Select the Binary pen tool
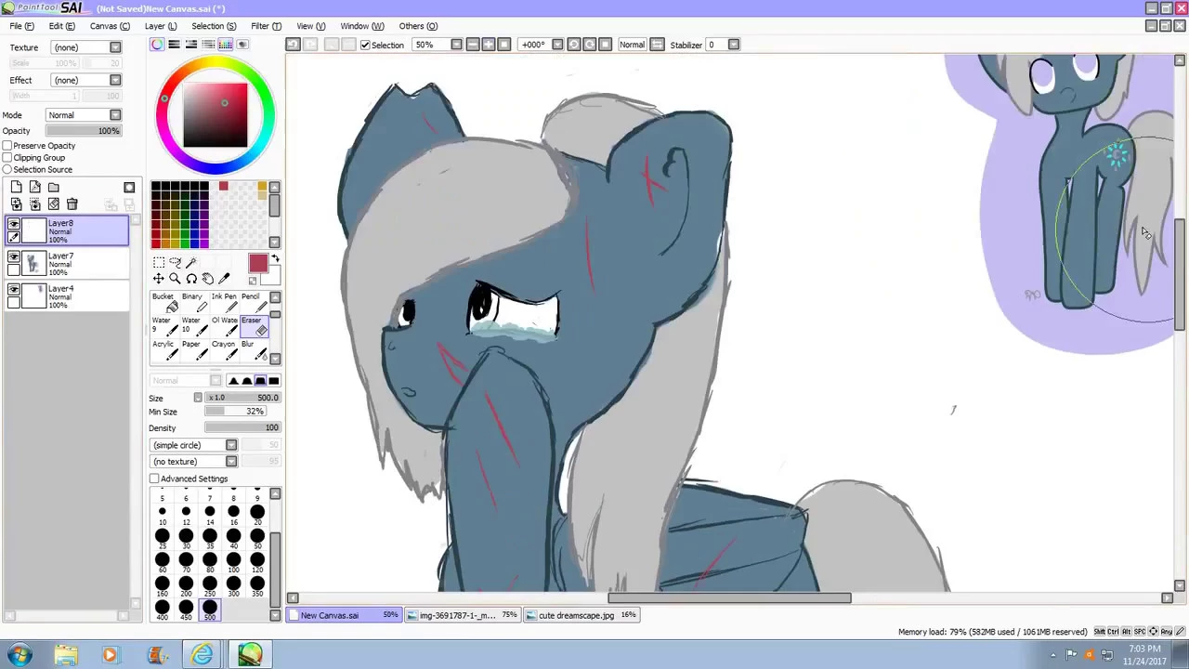 pyautogui.click(x=193, y=302)
